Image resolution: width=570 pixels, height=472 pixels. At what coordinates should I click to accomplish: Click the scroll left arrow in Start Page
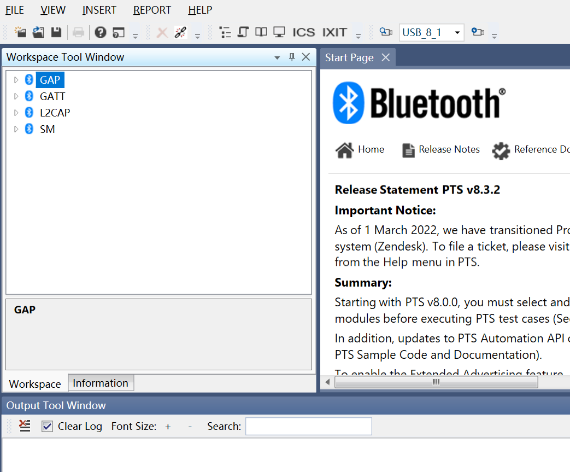tap(327, 382)
